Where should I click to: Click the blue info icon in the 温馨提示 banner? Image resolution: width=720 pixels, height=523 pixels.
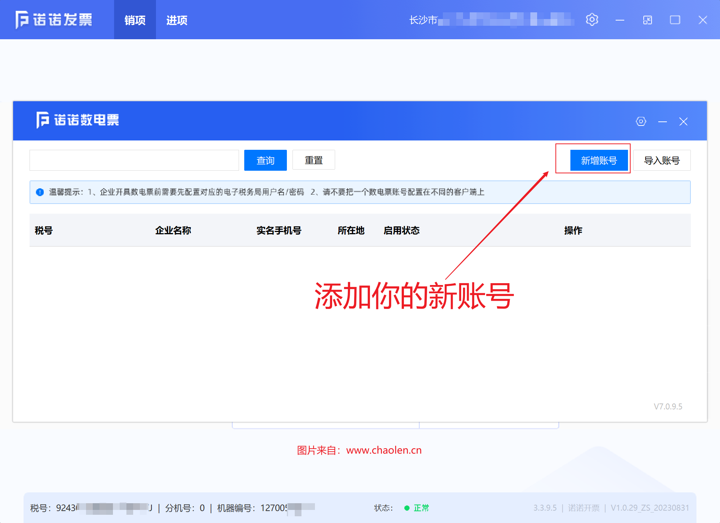point(40,192)
